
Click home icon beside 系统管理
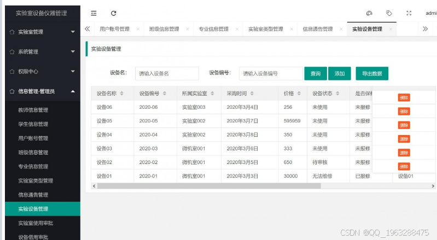pos(12,52)
